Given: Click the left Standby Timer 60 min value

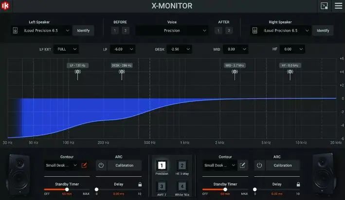Looking at the screenshot, I should click(67, 194).
